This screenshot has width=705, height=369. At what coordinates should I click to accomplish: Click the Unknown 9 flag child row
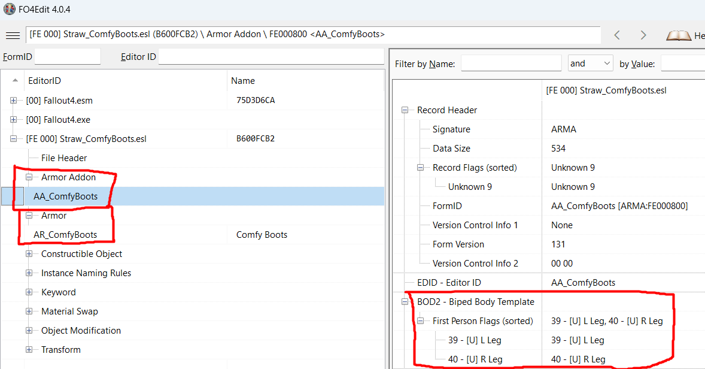click(470, 187)
